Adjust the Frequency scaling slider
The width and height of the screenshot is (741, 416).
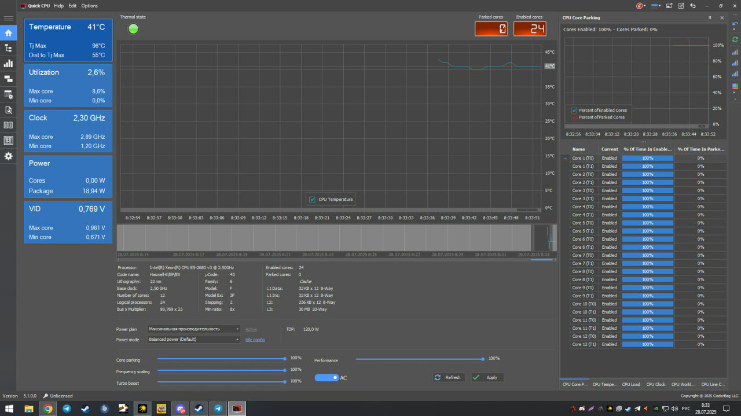click(x=222, y=370)
